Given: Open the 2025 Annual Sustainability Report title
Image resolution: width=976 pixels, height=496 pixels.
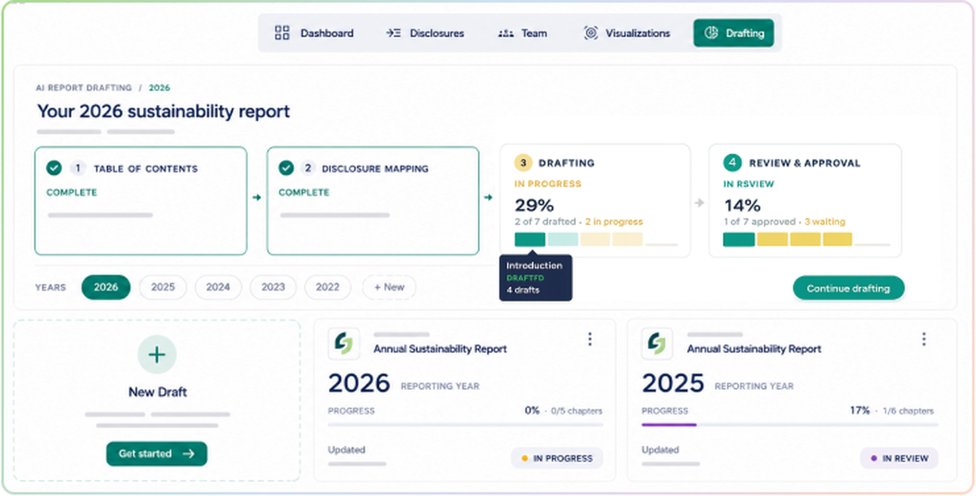Looking at the screenshot, I should click(x=754, y=349).
